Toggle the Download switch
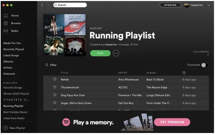 (x=205, y=65)
